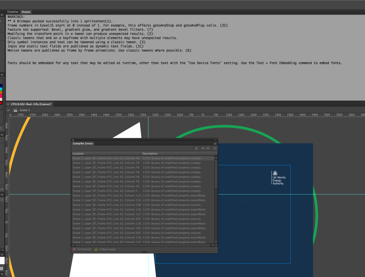The image size is (365, 277).
Task: Select error at Line 34, Column 116
Action: click(143, 238)
